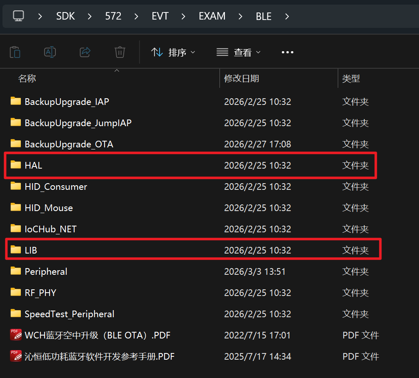Image resolution: width=419 pixels, height=378 pixels.
Task: Select the BackupUpgrade_OTA folder icon
Action: 16,144
